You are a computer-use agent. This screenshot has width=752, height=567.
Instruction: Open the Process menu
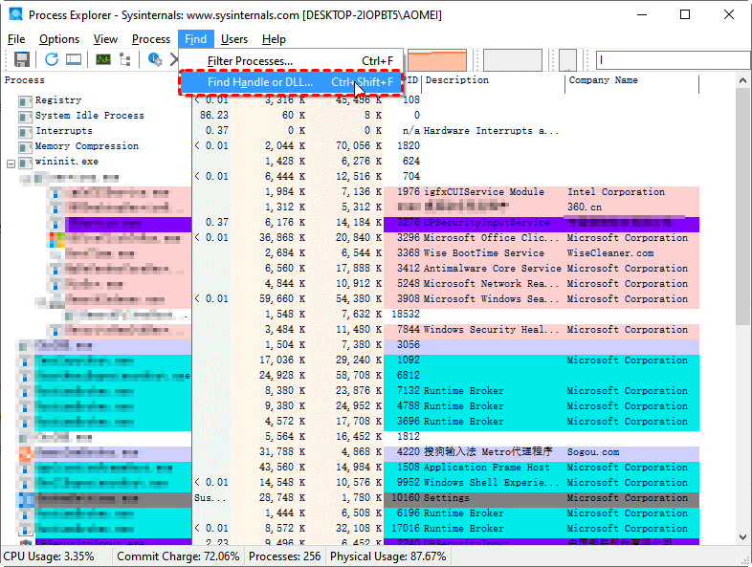[x=150, y=39]
